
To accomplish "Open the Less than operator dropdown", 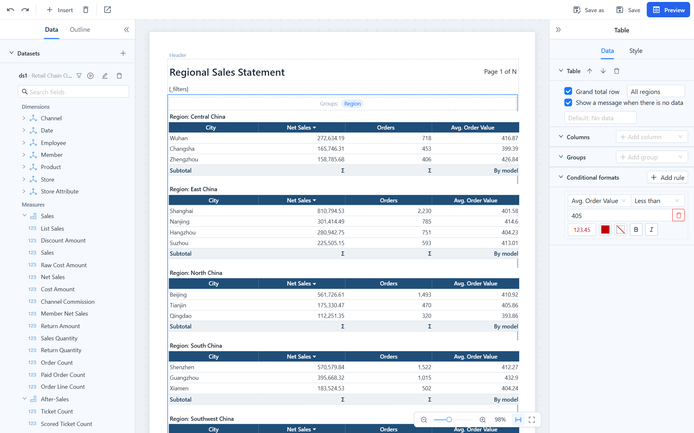I will click(658, 201).
